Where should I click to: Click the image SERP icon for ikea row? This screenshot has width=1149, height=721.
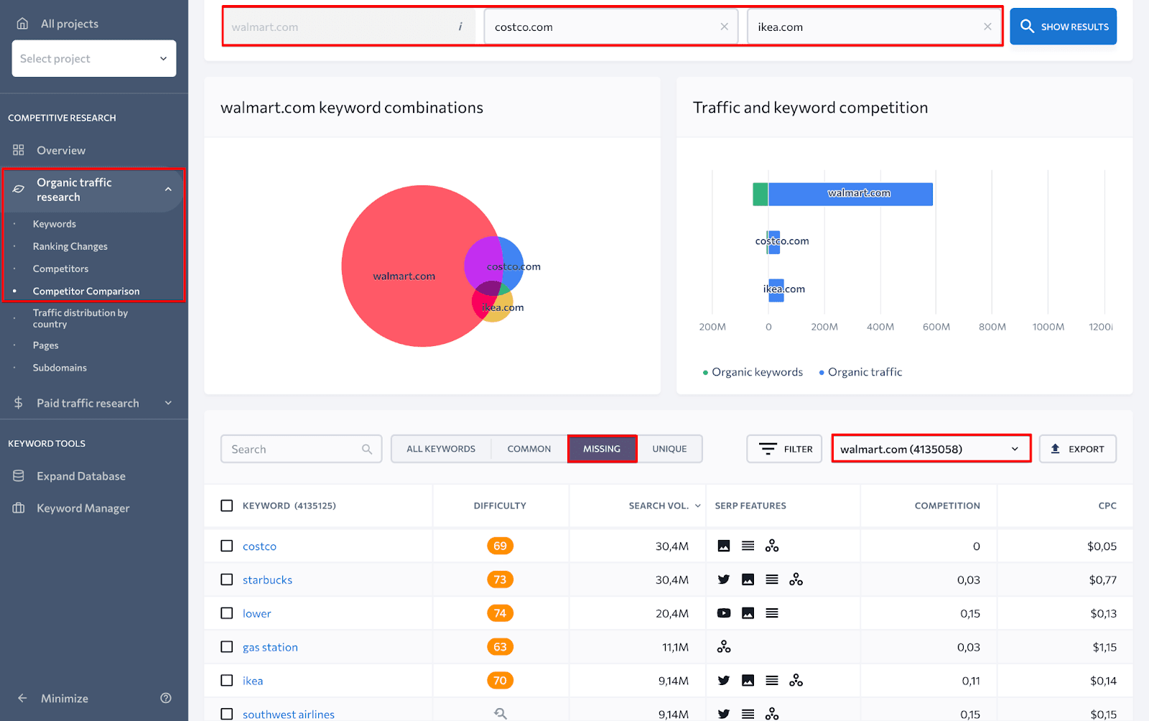click(748, 681)
